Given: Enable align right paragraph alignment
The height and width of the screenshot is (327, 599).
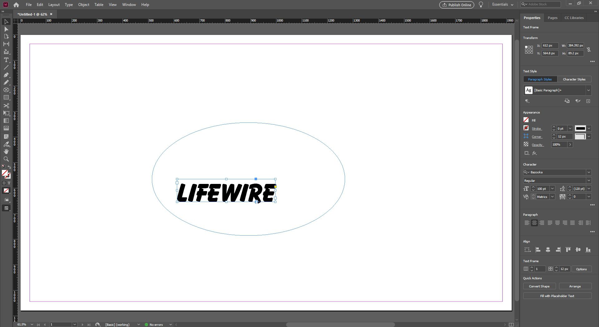Looking at the screenshot, I should point(542,223).
